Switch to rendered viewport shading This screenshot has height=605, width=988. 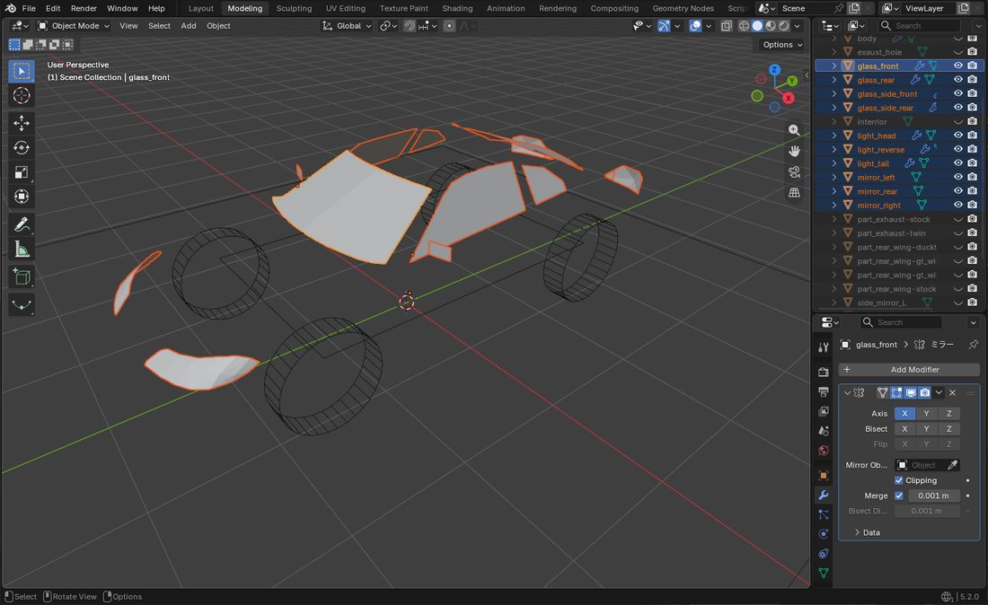click(784, 26)
